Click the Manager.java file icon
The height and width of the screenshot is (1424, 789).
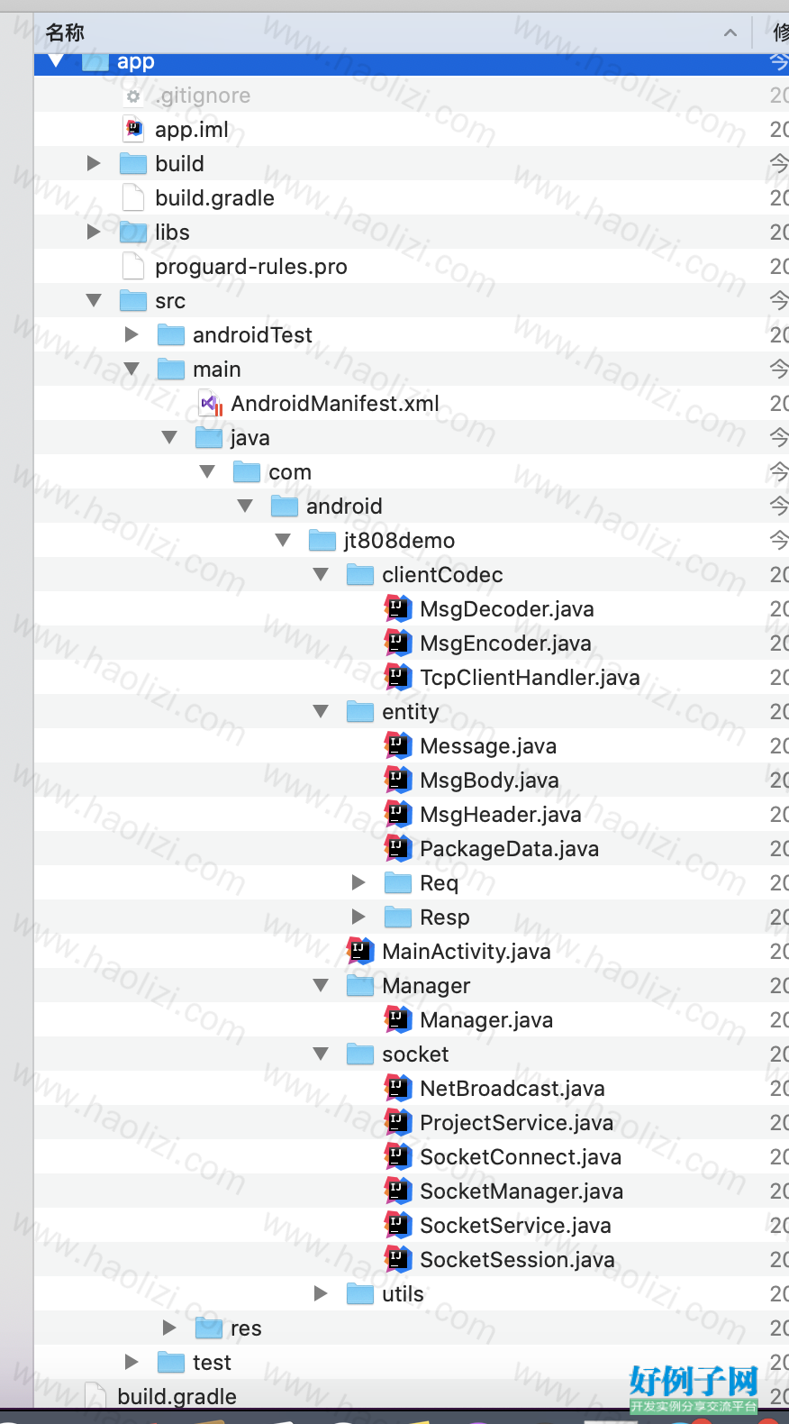coord(398,1019)
